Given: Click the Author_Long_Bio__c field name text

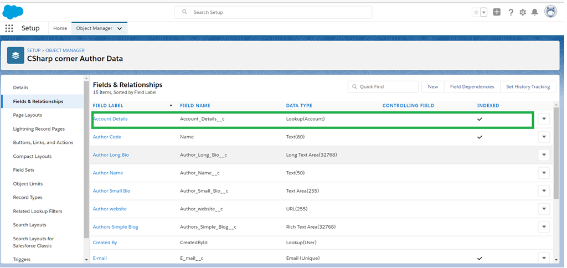Looking at the screenshot, I should [x=203, y=155].
